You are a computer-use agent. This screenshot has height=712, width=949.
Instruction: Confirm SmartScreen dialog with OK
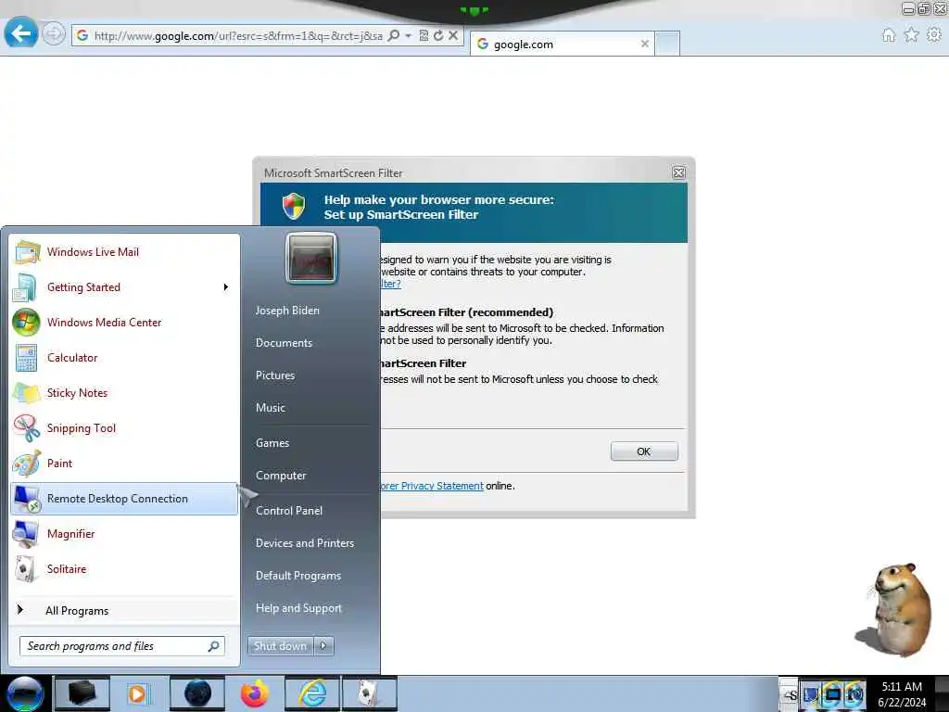click(644, 451)
